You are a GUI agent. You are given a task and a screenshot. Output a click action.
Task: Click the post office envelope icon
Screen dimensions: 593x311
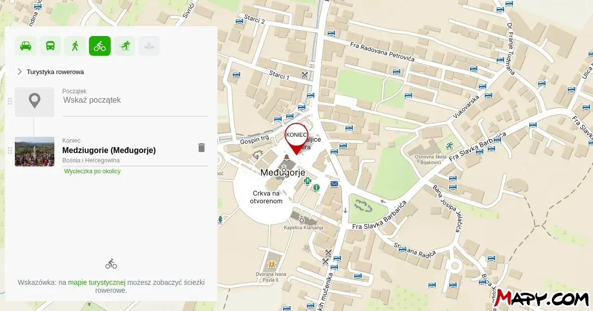335,184
